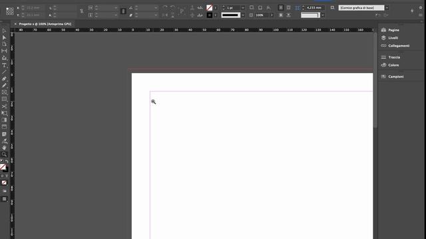
Task: Open the Cornice grafica di base style dropdown
Action: pos(387,8)
